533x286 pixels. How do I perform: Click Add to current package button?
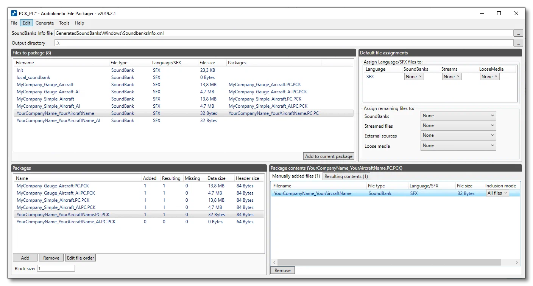pos(329,156)
